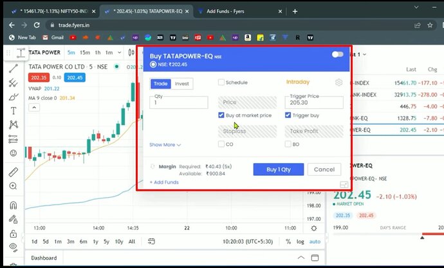
Task: Share this page from address bar
Action: click(418, 25)
